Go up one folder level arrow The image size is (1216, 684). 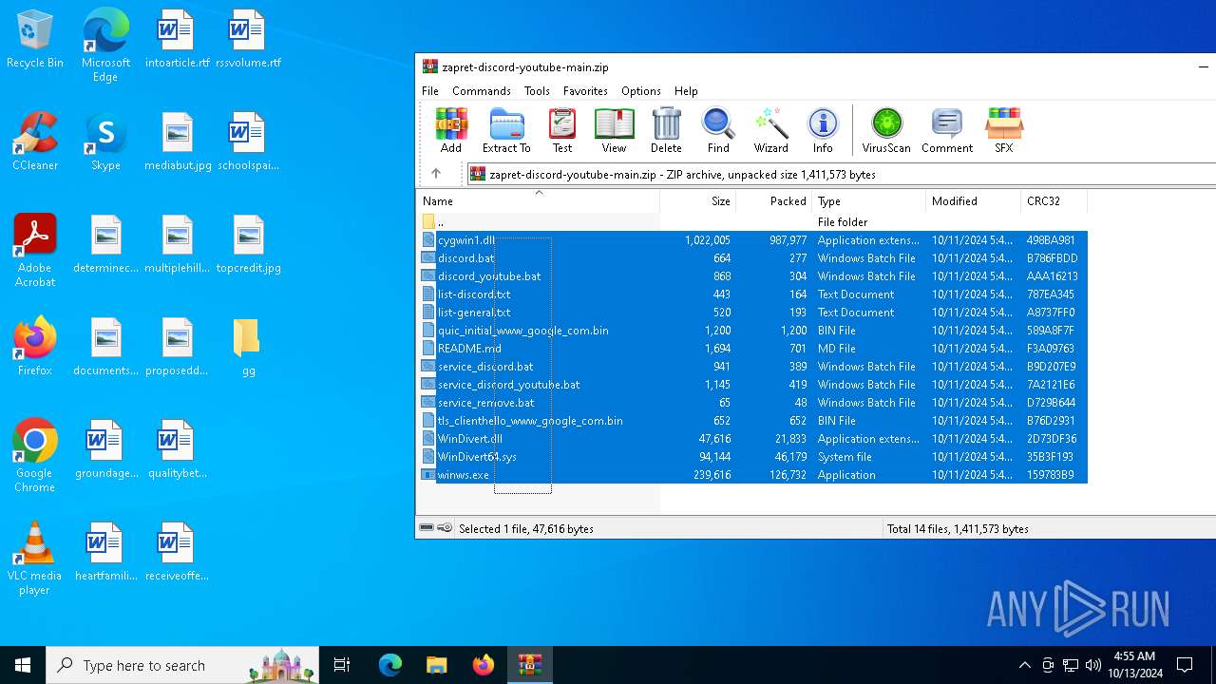pos(436,174)
